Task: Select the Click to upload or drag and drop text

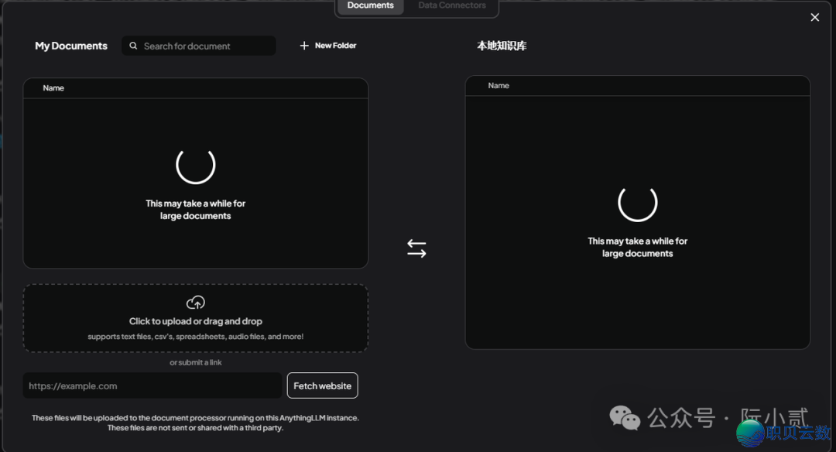Action: tap(196, 321)
